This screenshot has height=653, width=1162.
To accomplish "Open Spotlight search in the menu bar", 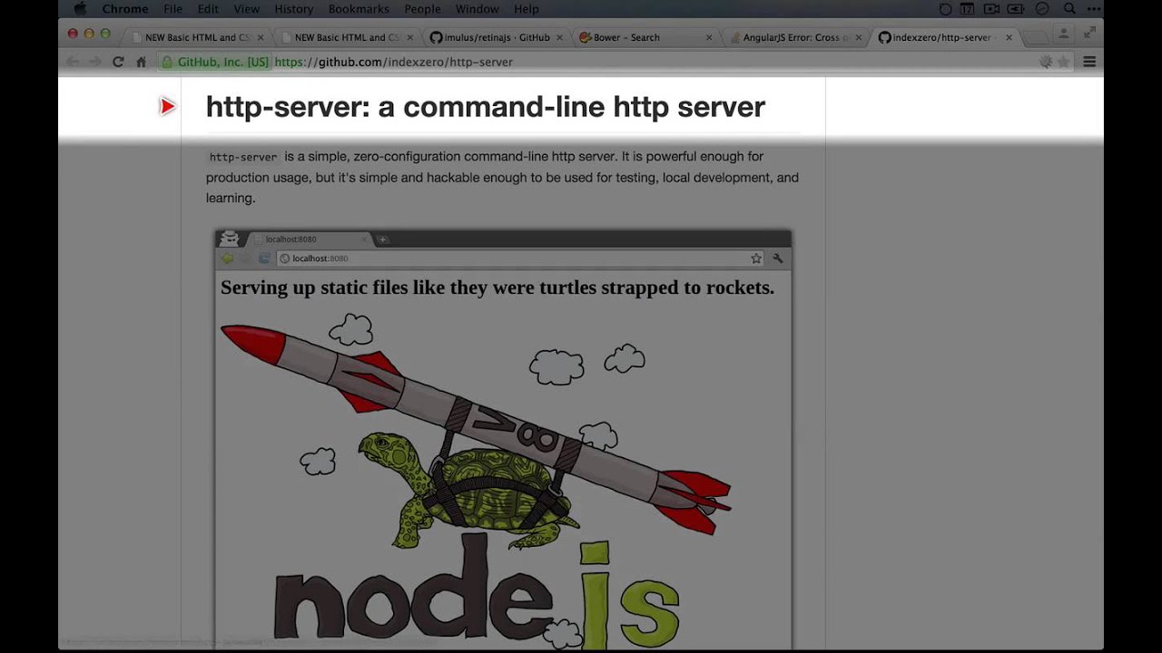I will pyautogui.click(x=1069, y=9).
